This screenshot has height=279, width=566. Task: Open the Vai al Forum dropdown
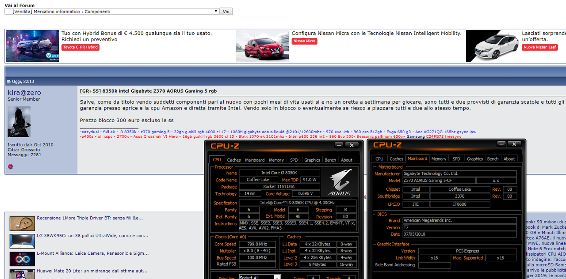[x=112, y=11]
